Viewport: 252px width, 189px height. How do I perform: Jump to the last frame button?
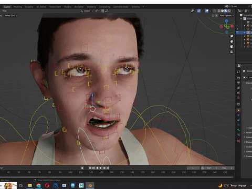[x=108, y=168]
